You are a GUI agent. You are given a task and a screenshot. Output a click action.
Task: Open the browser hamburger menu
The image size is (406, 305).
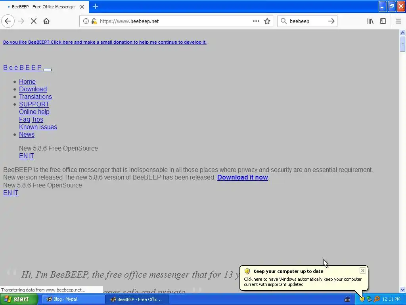398,21
